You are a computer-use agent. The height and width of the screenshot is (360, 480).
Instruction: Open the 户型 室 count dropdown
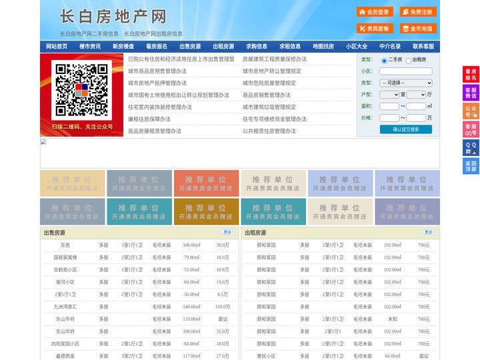pyautogui.click(x=389, y=95)
